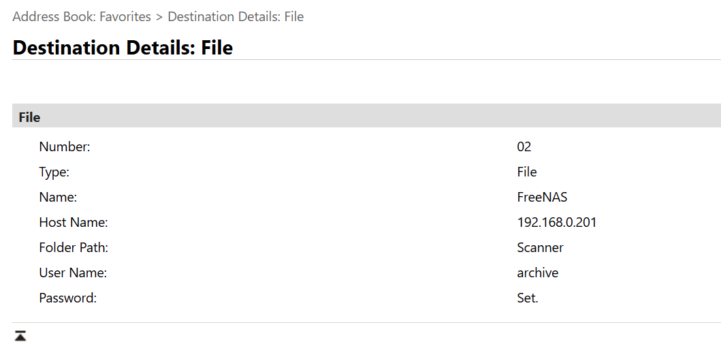Image resolution: width=721 pixels, height=359 pixels.
Task: Select the Number field label
Action: click(65, 147)
